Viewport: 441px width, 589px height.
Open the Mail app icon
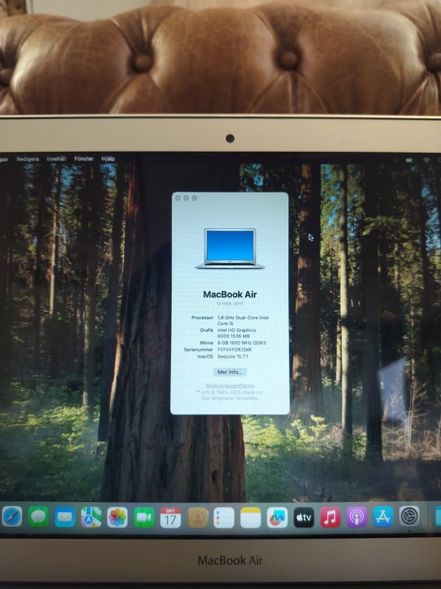coord(65,517)
